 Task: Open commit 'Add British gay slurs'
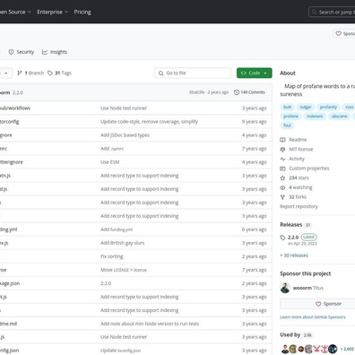[x=122, y=243]
